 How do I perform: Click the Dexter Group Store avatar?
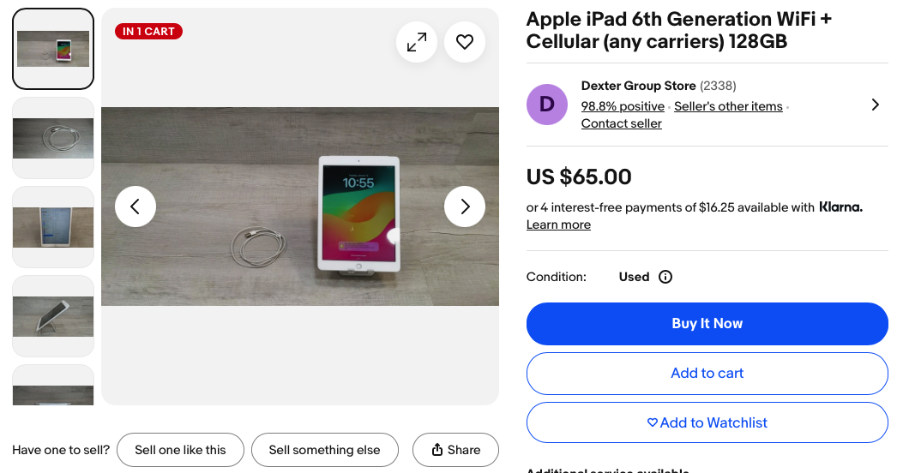(x=547, y=105)
